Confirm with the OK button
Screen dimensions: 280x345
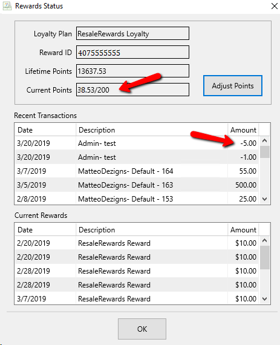coord(142,329)
